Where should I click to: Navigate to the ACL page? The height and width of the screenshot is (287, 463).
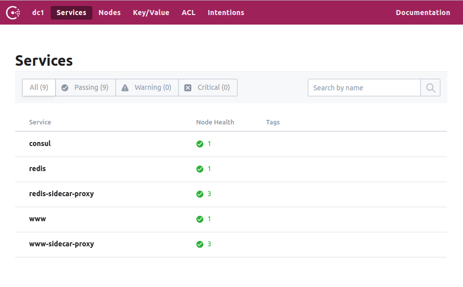click(188, 13)
